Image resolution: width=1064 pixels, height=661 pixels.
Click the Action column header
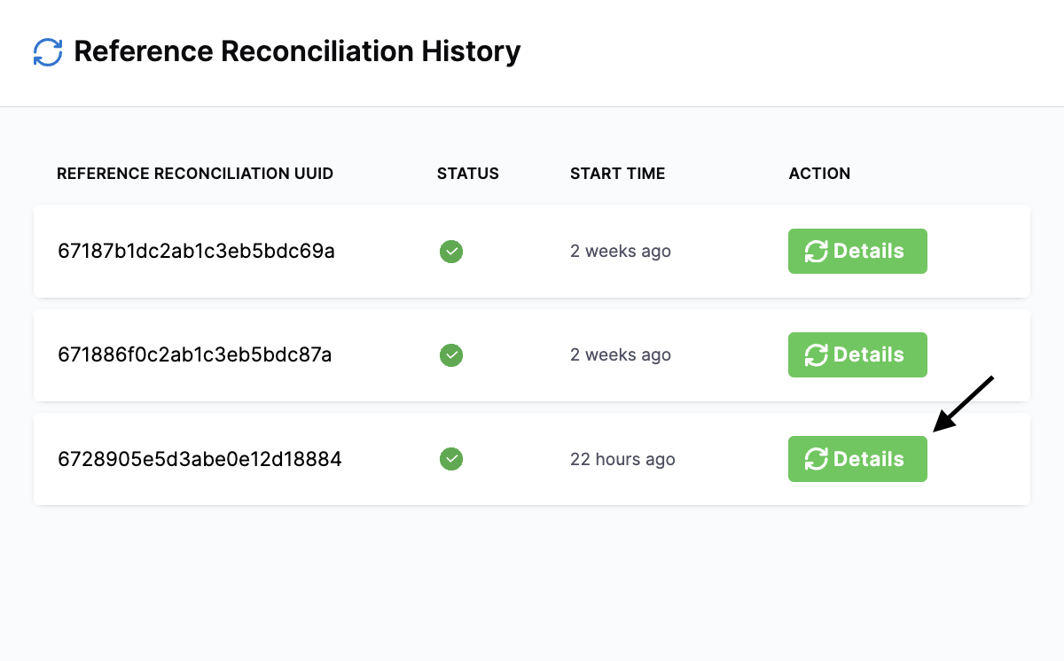[x=819, y=174]
